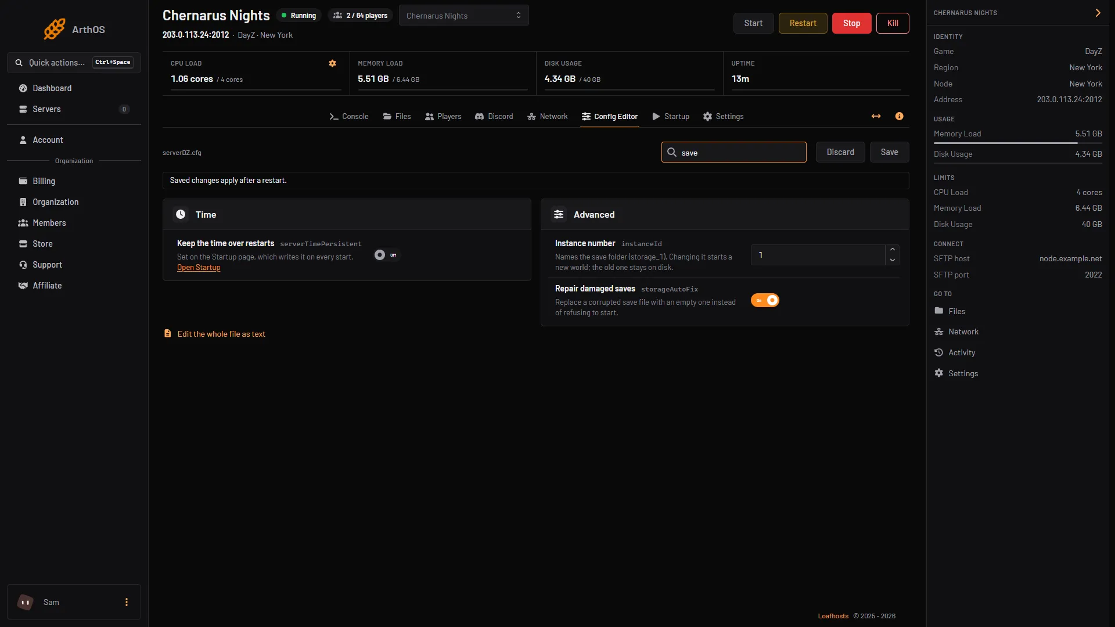Toggle Keep the time over restarts switch
Image resolution: width=1115 pixels, height=627 pixels.
(x=386, y=255)
